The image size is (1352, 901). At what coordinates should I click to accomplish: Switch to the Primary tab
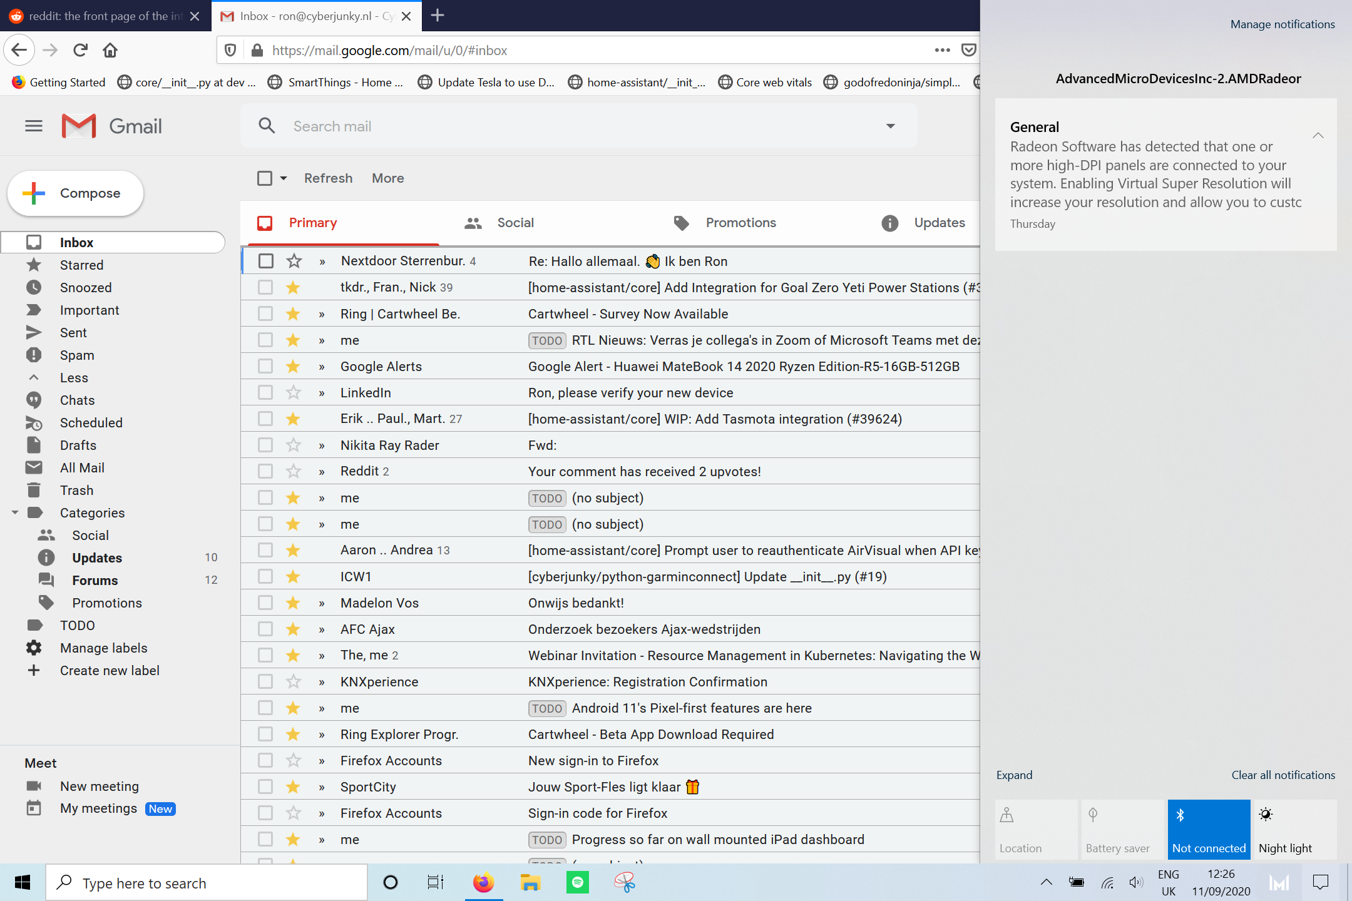click(x=344, y=223)
